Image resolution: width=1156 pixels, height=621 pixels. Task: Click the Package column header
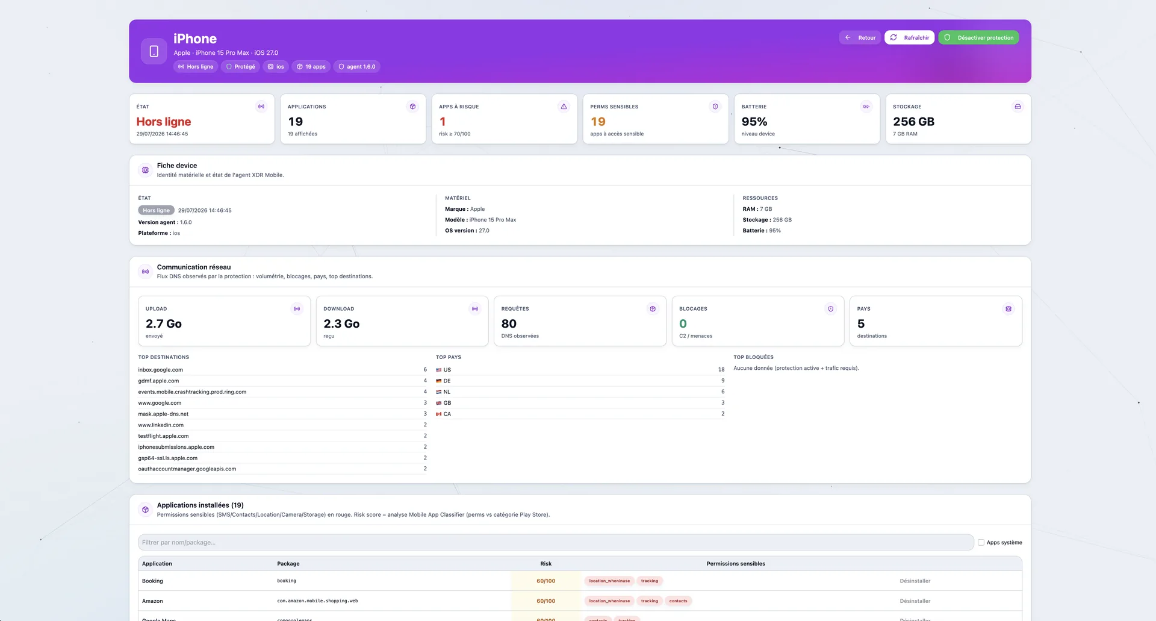tap(288, 564)
